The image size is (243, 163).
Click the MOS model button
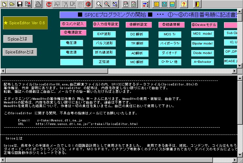pyautogui.click(x=202, y=34)
